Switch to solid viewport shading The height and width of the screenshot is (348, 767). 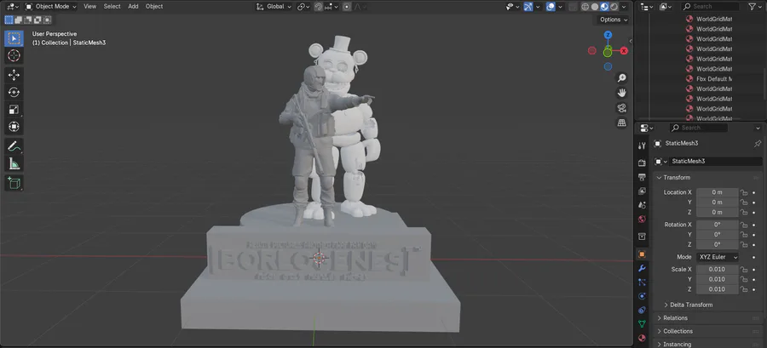tap(595, 7)
